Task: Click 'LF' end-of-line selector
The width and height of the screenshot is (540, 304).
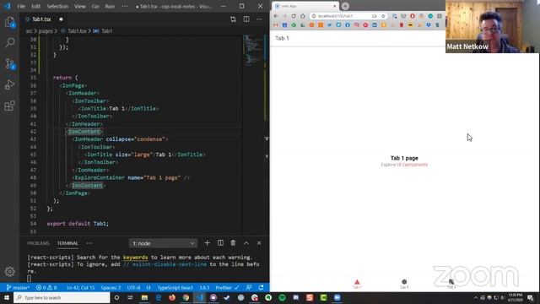Action: point(148,287)
